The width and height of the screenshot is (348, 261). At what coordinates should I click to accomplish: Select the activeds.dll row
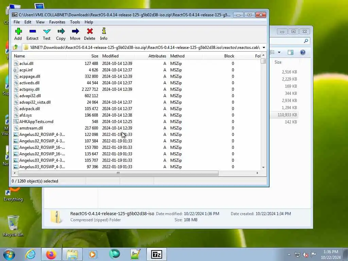click(137, 83)
